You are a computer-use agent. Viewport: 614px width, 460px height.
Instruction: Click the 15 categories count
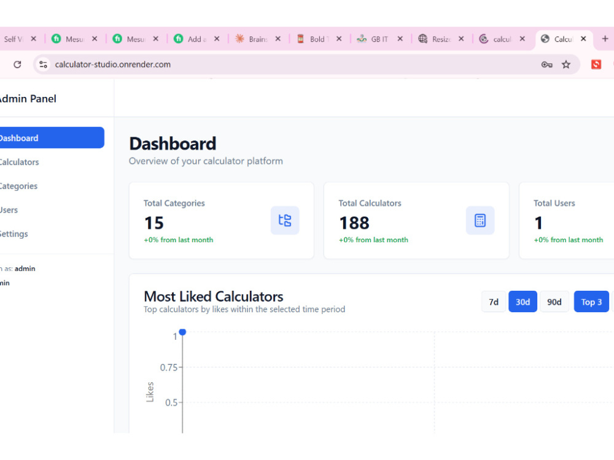(x=154, y=223)
